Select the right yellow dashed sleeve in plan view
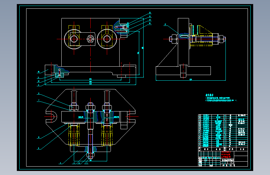The height and width of the screenshot is (175, 270). (x=107, y=134)
